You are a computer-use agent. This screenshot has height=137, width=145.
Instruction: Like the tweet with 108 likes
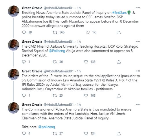click(x=86, y=95)
